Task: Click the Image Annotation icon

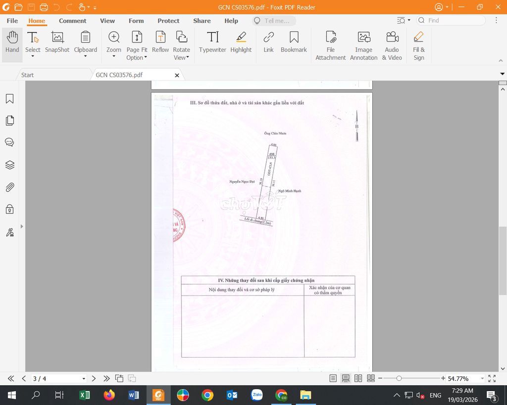Action: coord(363,45)
